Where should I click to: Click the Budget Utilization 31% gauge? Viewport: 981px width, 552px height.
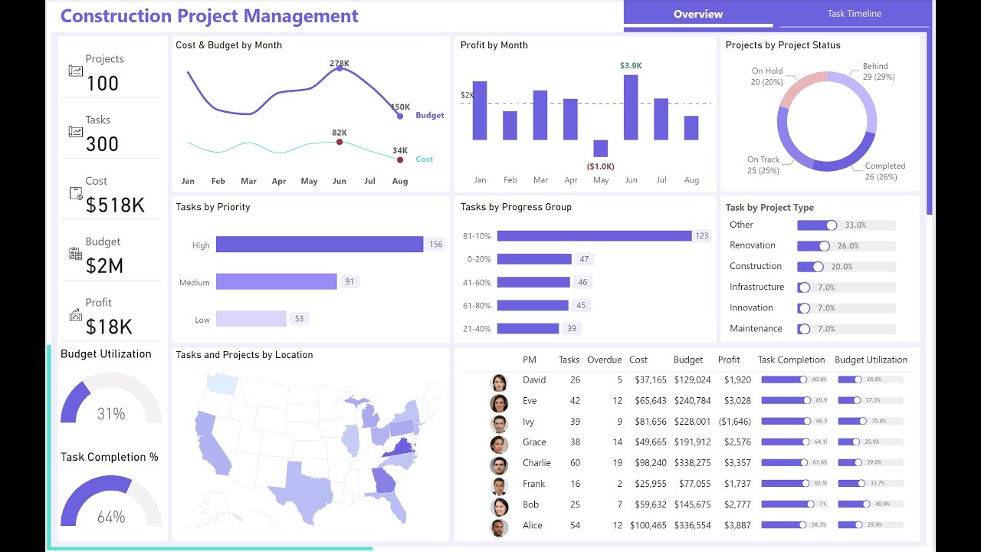pyautogui.click(x=111, y=399)
